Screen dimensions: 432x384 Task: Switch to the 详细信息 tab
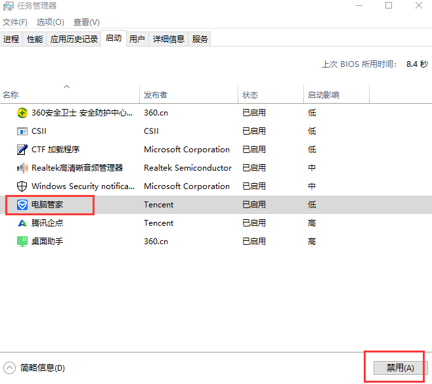[x=169, y=39]
